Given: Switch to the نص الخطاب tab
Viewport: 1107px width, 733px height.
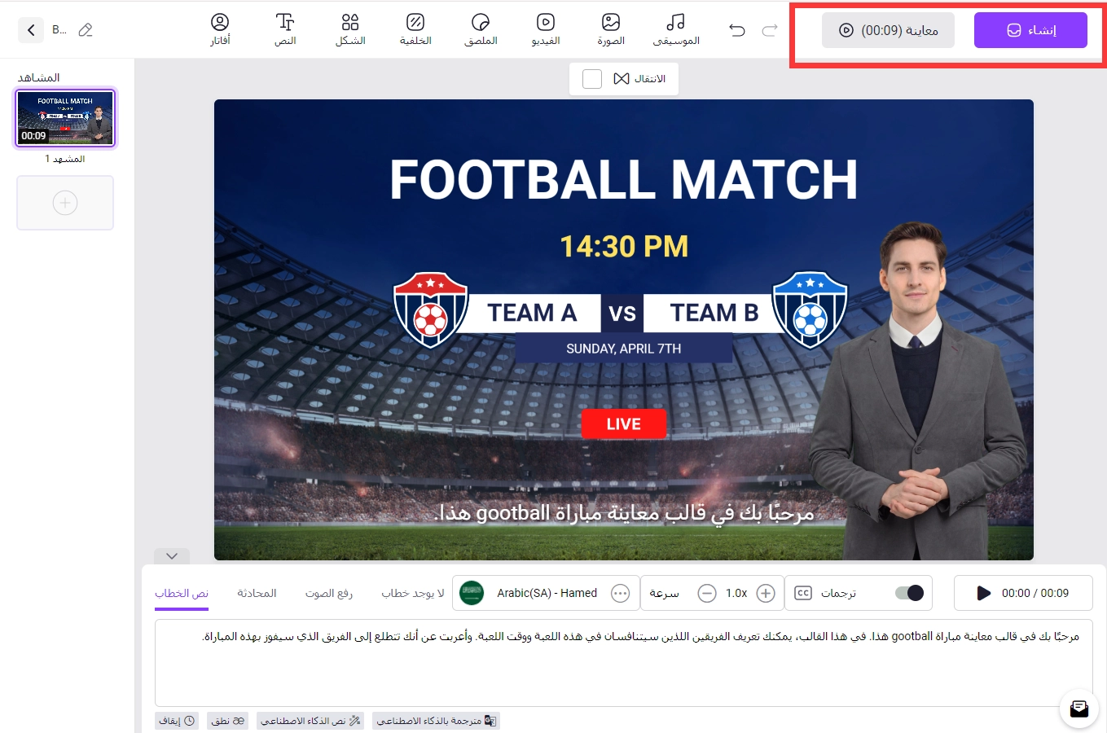Looking at the screenshot, I should (182, 593).
